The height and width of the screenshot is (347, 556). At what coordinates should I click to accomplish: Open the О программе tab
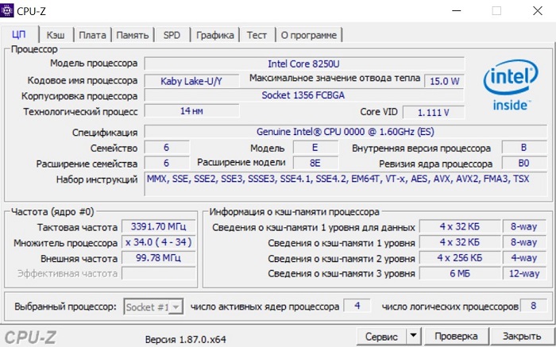click(308, 35)
